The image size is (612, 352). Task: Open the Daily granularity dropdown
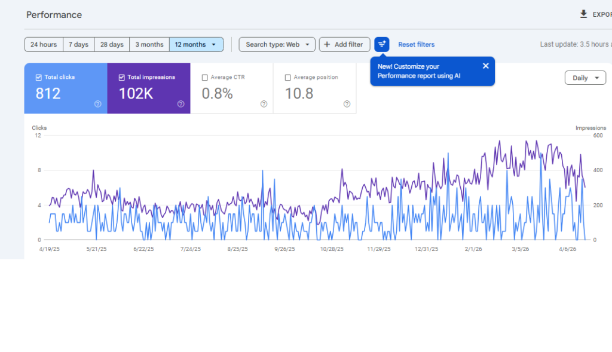click(585, 78)
